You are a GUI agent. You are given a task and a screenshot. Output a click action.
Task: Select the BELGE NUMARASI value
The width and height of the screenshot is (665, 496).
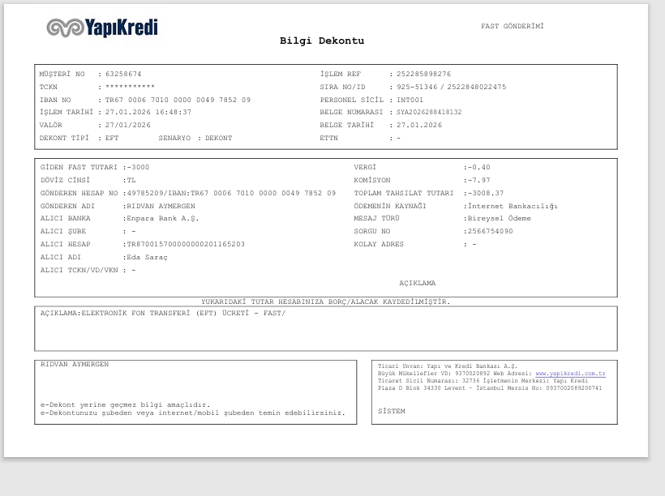tap(429, 112)
